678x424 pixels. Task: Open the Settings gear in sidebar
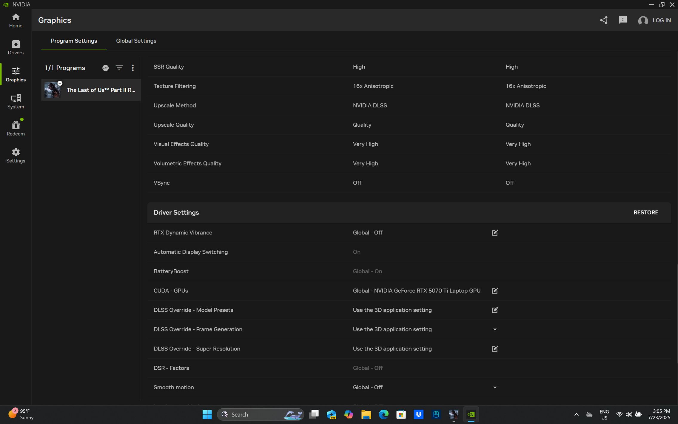[16, 156]
